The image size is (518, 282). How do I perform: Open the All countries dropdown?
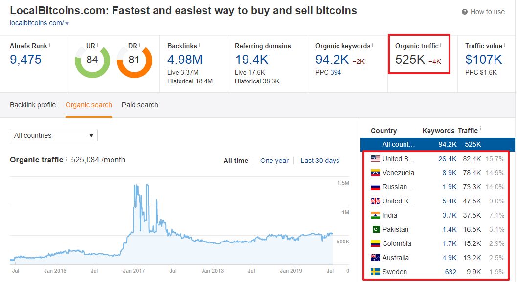tap(54, 136)
